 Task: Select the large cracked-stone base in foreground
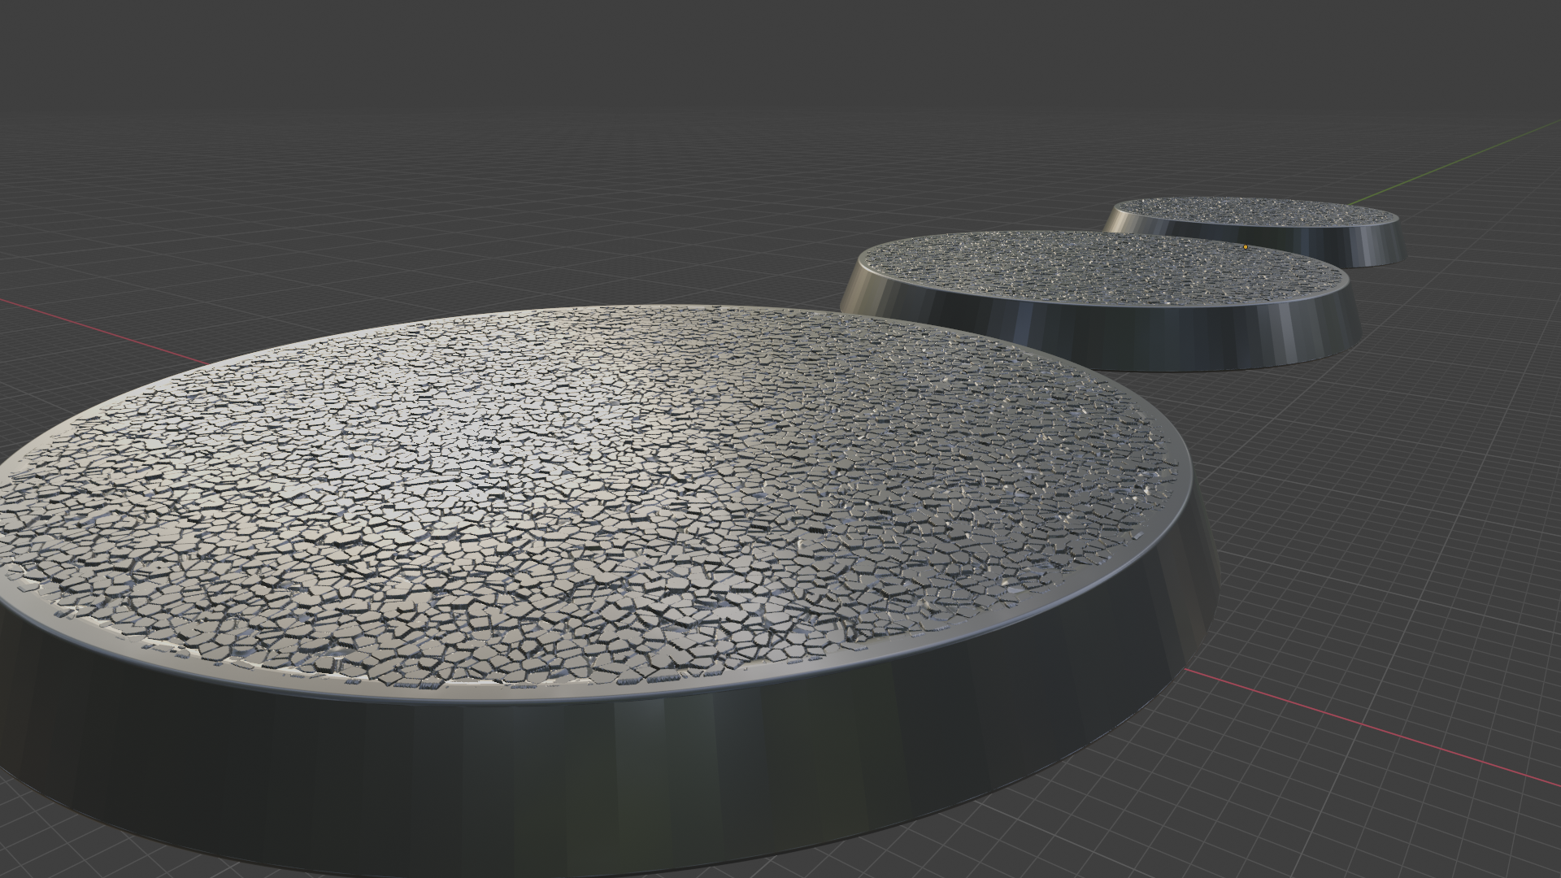coord(569,528)
